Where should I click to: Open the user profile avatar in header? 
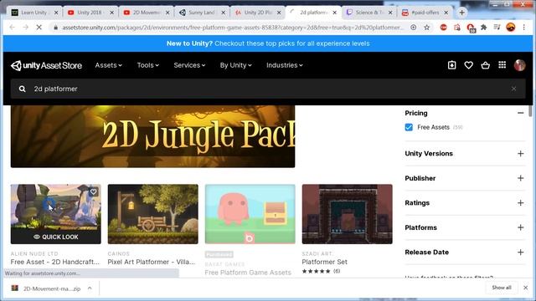[519, 65]
